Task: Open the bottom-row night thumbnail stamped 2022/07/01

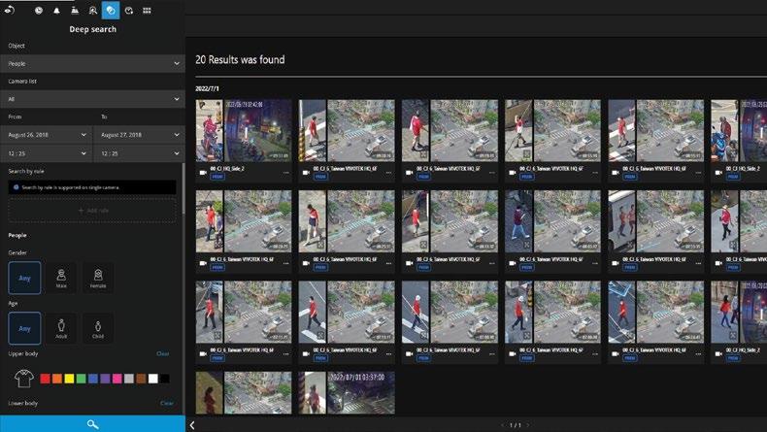Action: pyautogui.click(x=347, y=393)
